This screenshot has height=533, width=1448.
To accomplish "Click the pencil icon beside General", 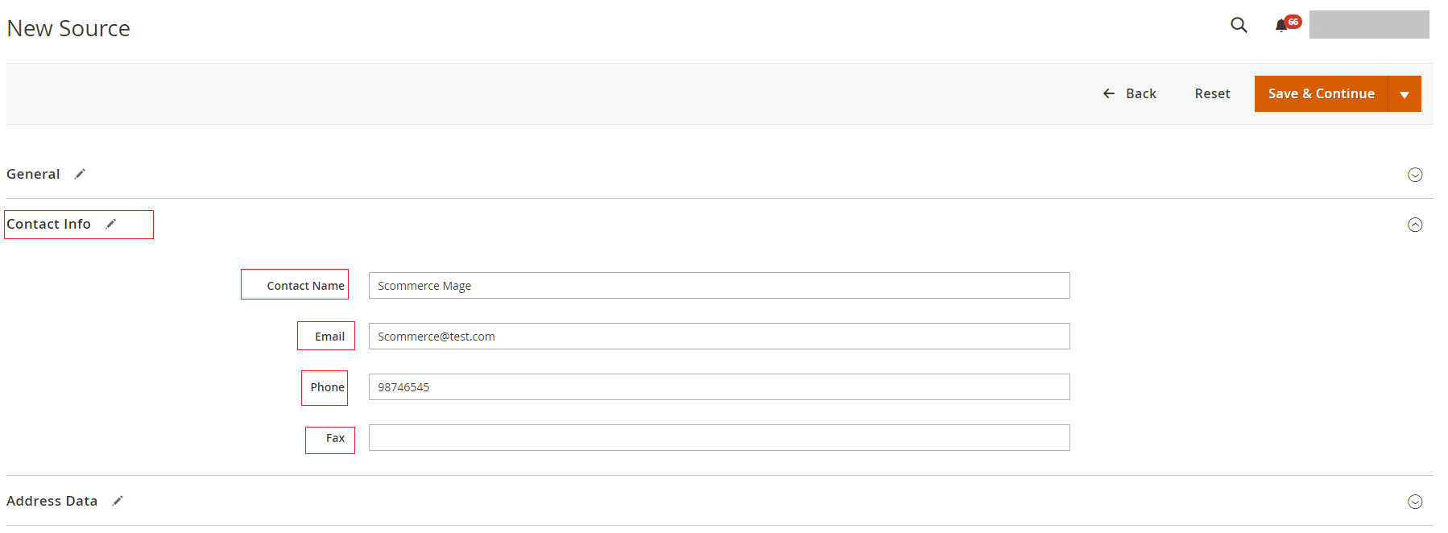I will click(80, 174).
